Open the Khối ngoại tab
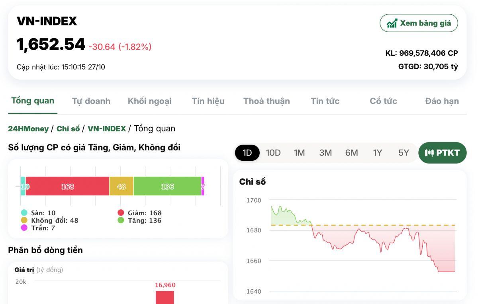478x304 pixels. click(150, 101)
